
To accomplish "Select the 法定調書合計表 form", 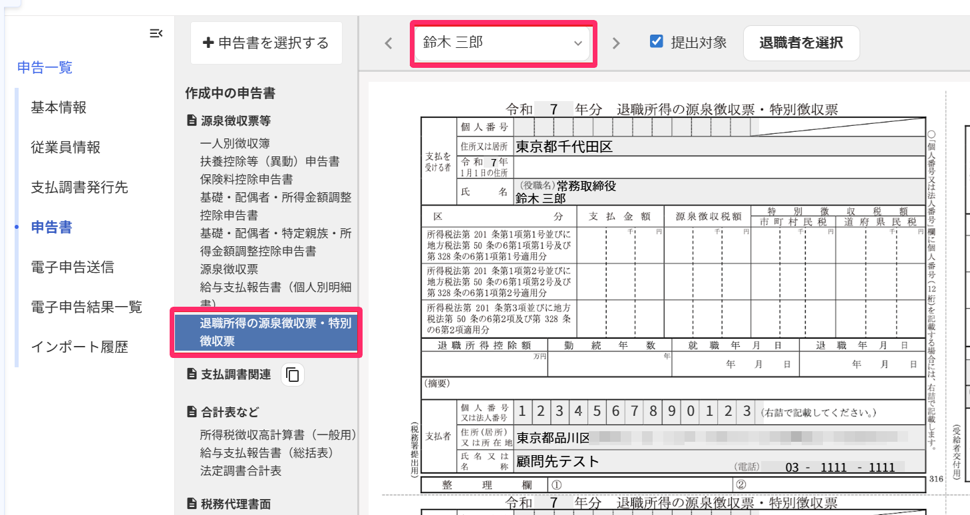I will tap(240, 470).
